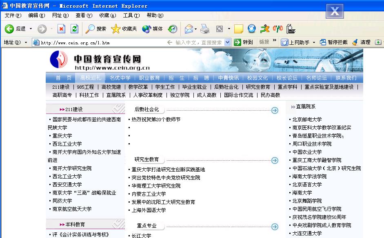Refresh the page with the green arrows icon
Viewport: 384px width, 238px height.
click(74, 29)
